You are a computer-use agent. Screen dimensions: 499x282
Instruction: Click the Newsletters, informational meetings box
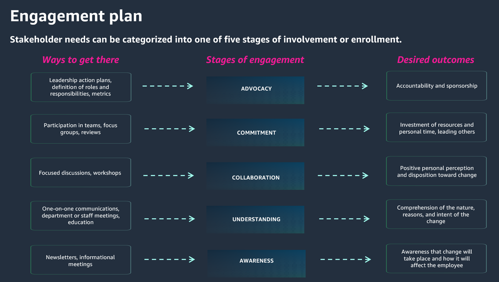coord(81,260)
